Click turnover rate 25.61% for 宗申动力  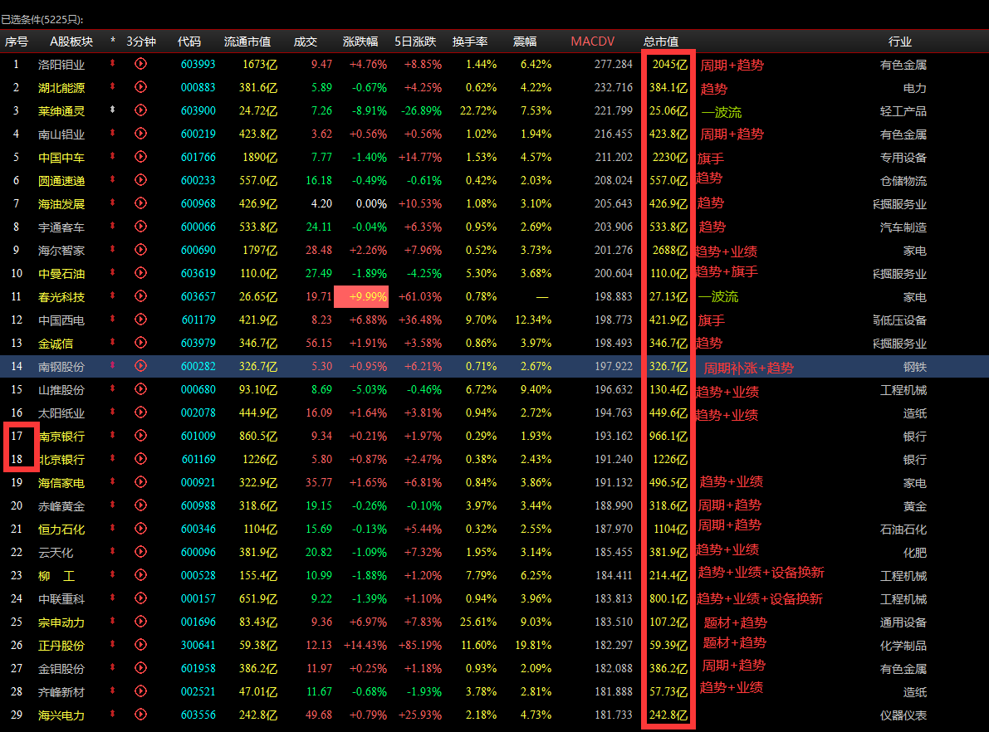[478, 622]
